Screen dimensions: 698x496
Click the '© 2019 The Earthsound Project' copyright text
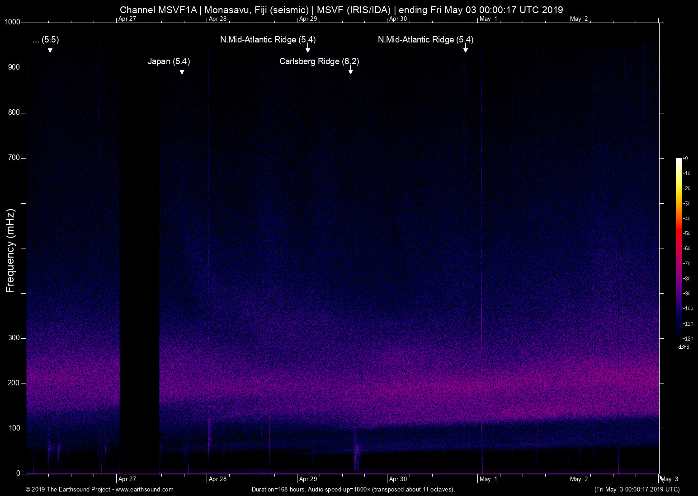[68, 490]
